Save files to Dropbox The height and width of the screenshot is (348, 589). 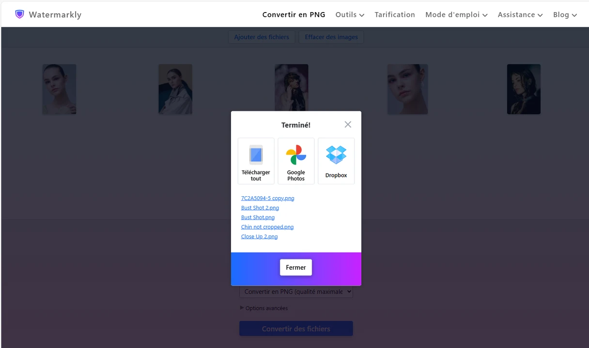coord(336,161)
